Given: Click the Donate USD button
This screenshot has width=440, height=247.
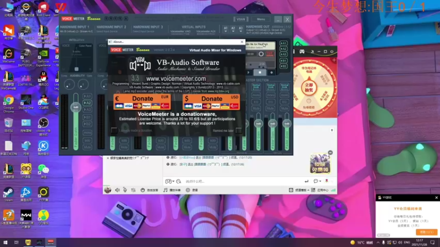Looking at the screenshot, I should tap(211, 102).
